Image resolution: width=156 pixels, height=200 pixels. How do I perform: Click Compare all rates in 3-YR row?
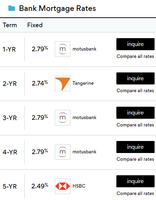tap(135, 125)
